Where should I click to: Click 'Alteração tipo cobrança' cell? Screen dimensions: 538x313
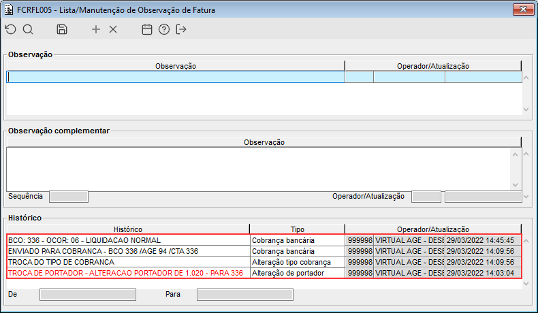point(298,262)
